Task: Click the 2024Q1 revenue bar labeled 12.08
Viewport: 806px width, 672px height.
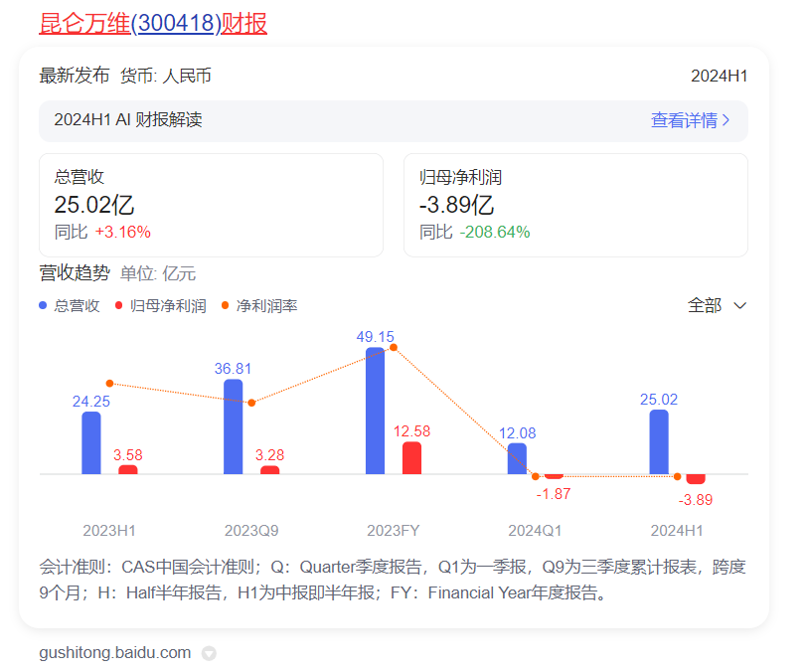Action: click(517, 458)
